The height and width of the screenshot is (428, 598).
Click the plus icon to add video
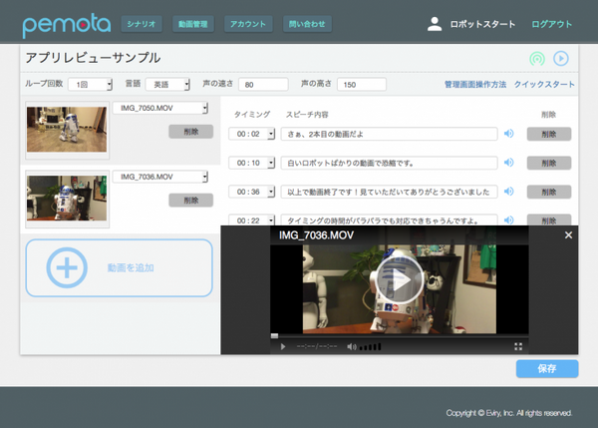(x=67, y=267)
